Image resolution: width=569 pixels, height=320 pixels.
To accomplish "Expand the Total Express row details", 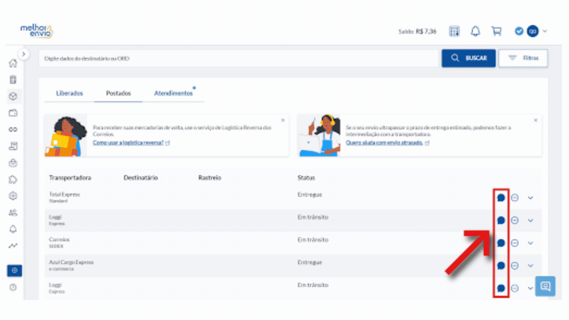I will [x=530, y=198].
